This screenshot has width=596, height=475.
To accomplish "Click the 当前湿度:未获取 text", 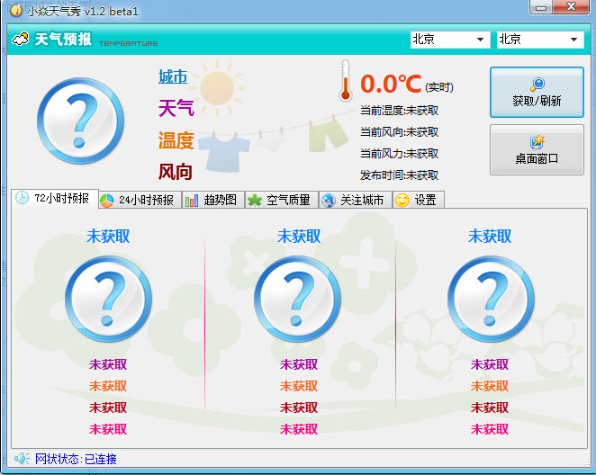I will tap(399, 111).
